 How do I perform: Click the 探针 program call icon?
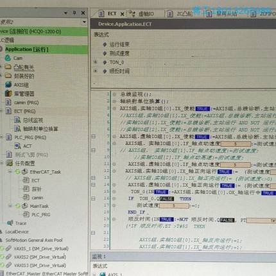click(x=26, y=189)
